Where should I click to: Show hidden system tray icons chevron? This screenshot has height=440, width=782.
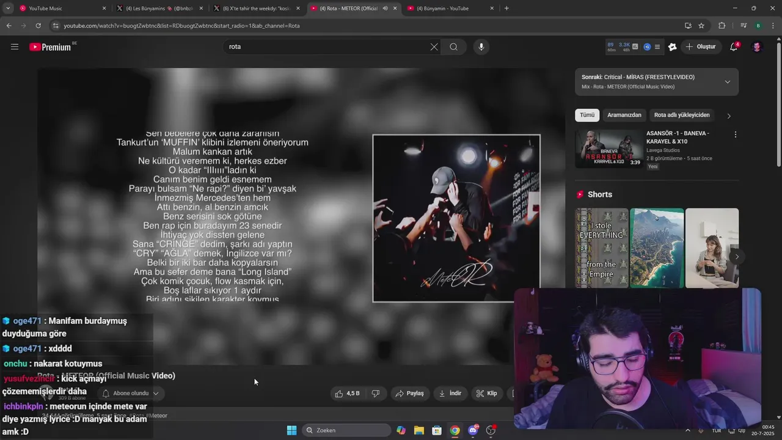coord(688,431)
